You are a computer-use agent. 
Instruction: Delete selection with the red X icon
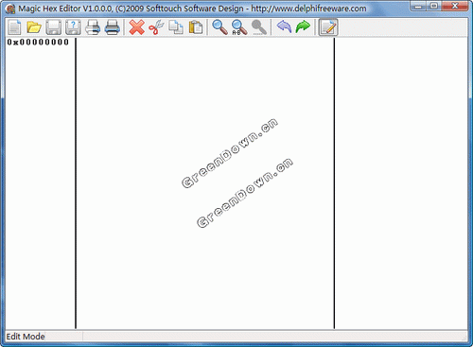(136, 27)
